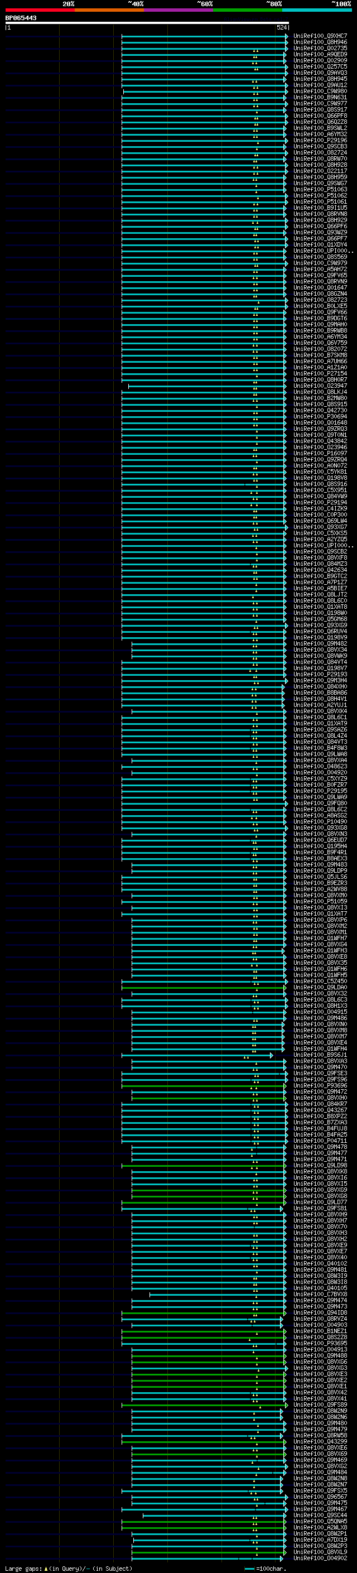Image resolution: width=357 pixels, height=1573 pixels.
Task: Select the UniRef100_P29193 entry
Action: [x=320, y=674]
